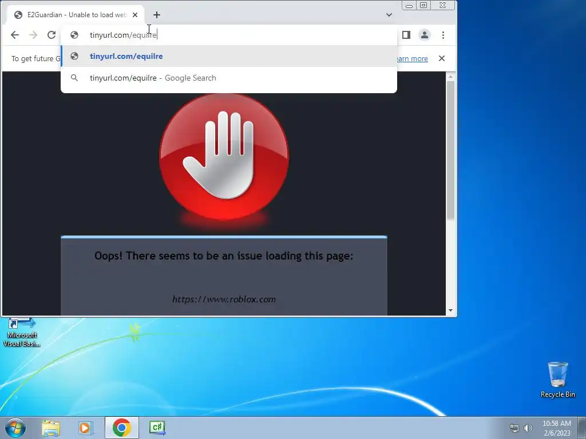586x439 pixels.
Task: Maximize the Chrome window
Action: 423,5
